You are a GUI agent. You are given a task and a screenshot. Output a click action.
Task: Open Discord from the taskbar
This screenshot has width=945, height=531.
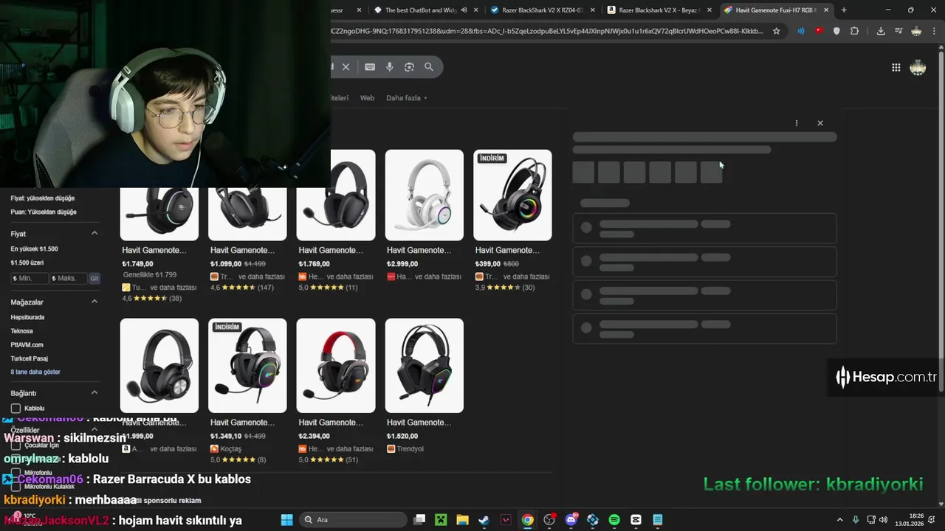pyautogui.click(x=571, y=520)
